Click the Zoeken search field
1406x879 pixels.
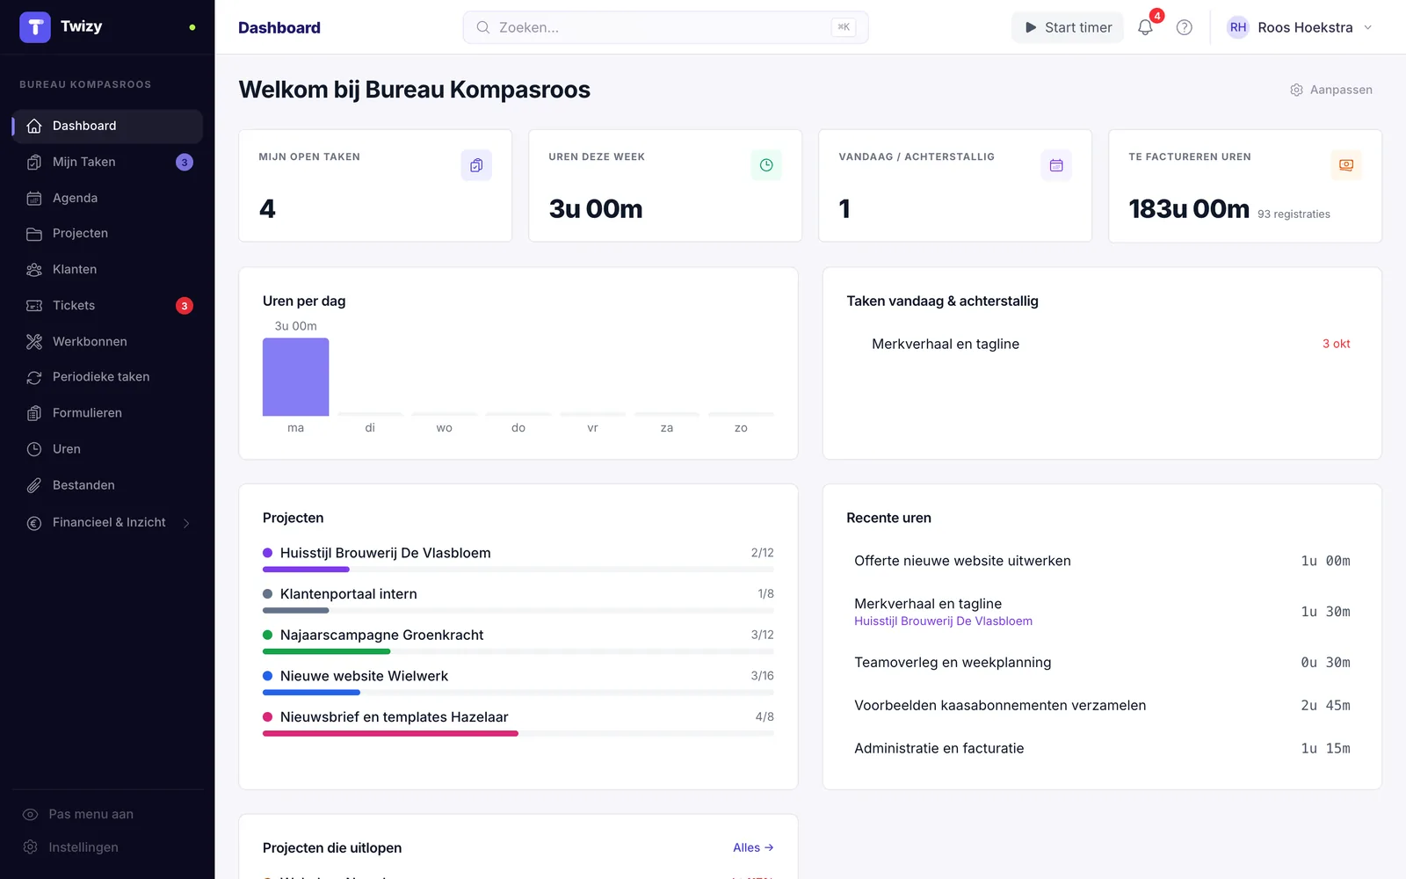(x=666, y=27)
